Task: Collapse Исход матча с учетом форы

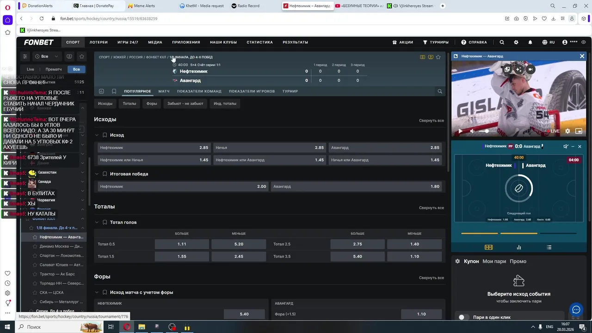Action: tap(97, 292)
